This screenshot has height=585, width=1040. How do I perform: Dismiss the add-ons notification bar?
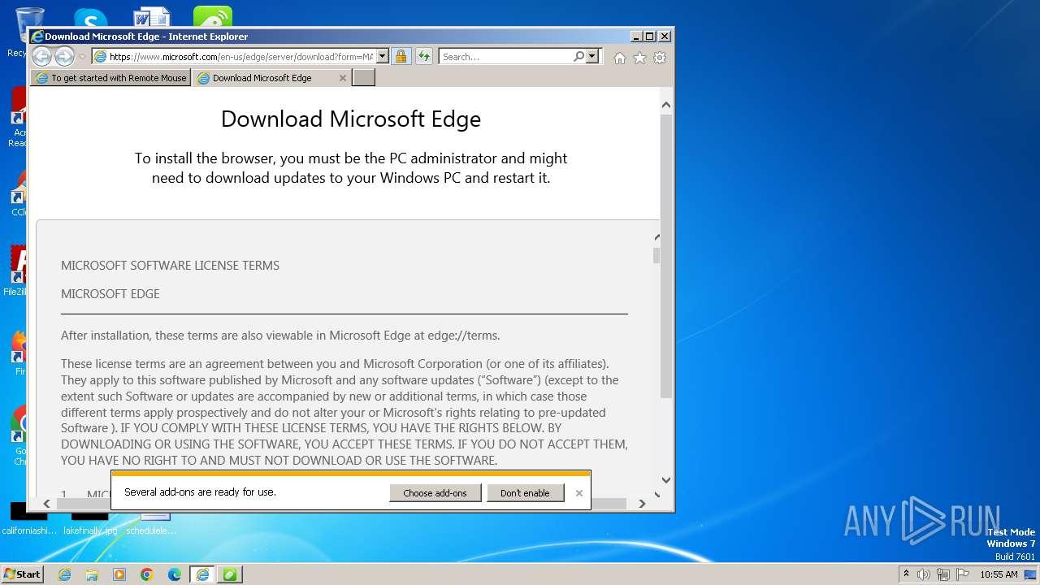[x=578, y=493]
